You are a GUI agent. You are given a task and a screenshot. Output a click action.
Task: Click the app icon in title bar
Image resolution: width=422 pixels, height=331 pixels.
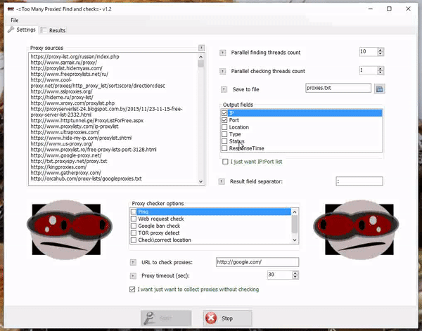pos(11,9)
